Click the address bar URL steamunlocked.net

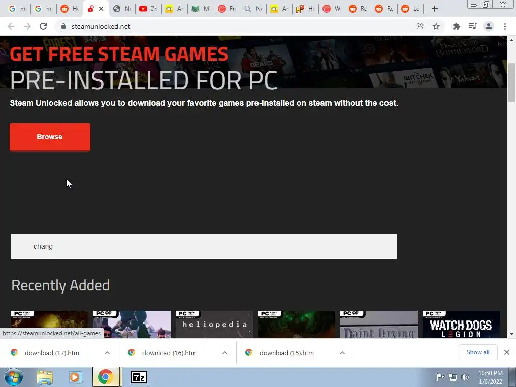point(101,26)
